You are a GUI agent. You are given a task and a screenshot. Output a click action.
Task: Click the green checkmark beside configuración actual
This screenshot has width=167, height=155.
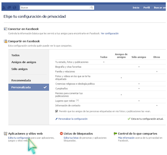(129, 119)
